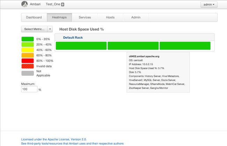Viewport: 227px width, 146px height.
Task: Open the Hosts tab
Action: [110, 17]
